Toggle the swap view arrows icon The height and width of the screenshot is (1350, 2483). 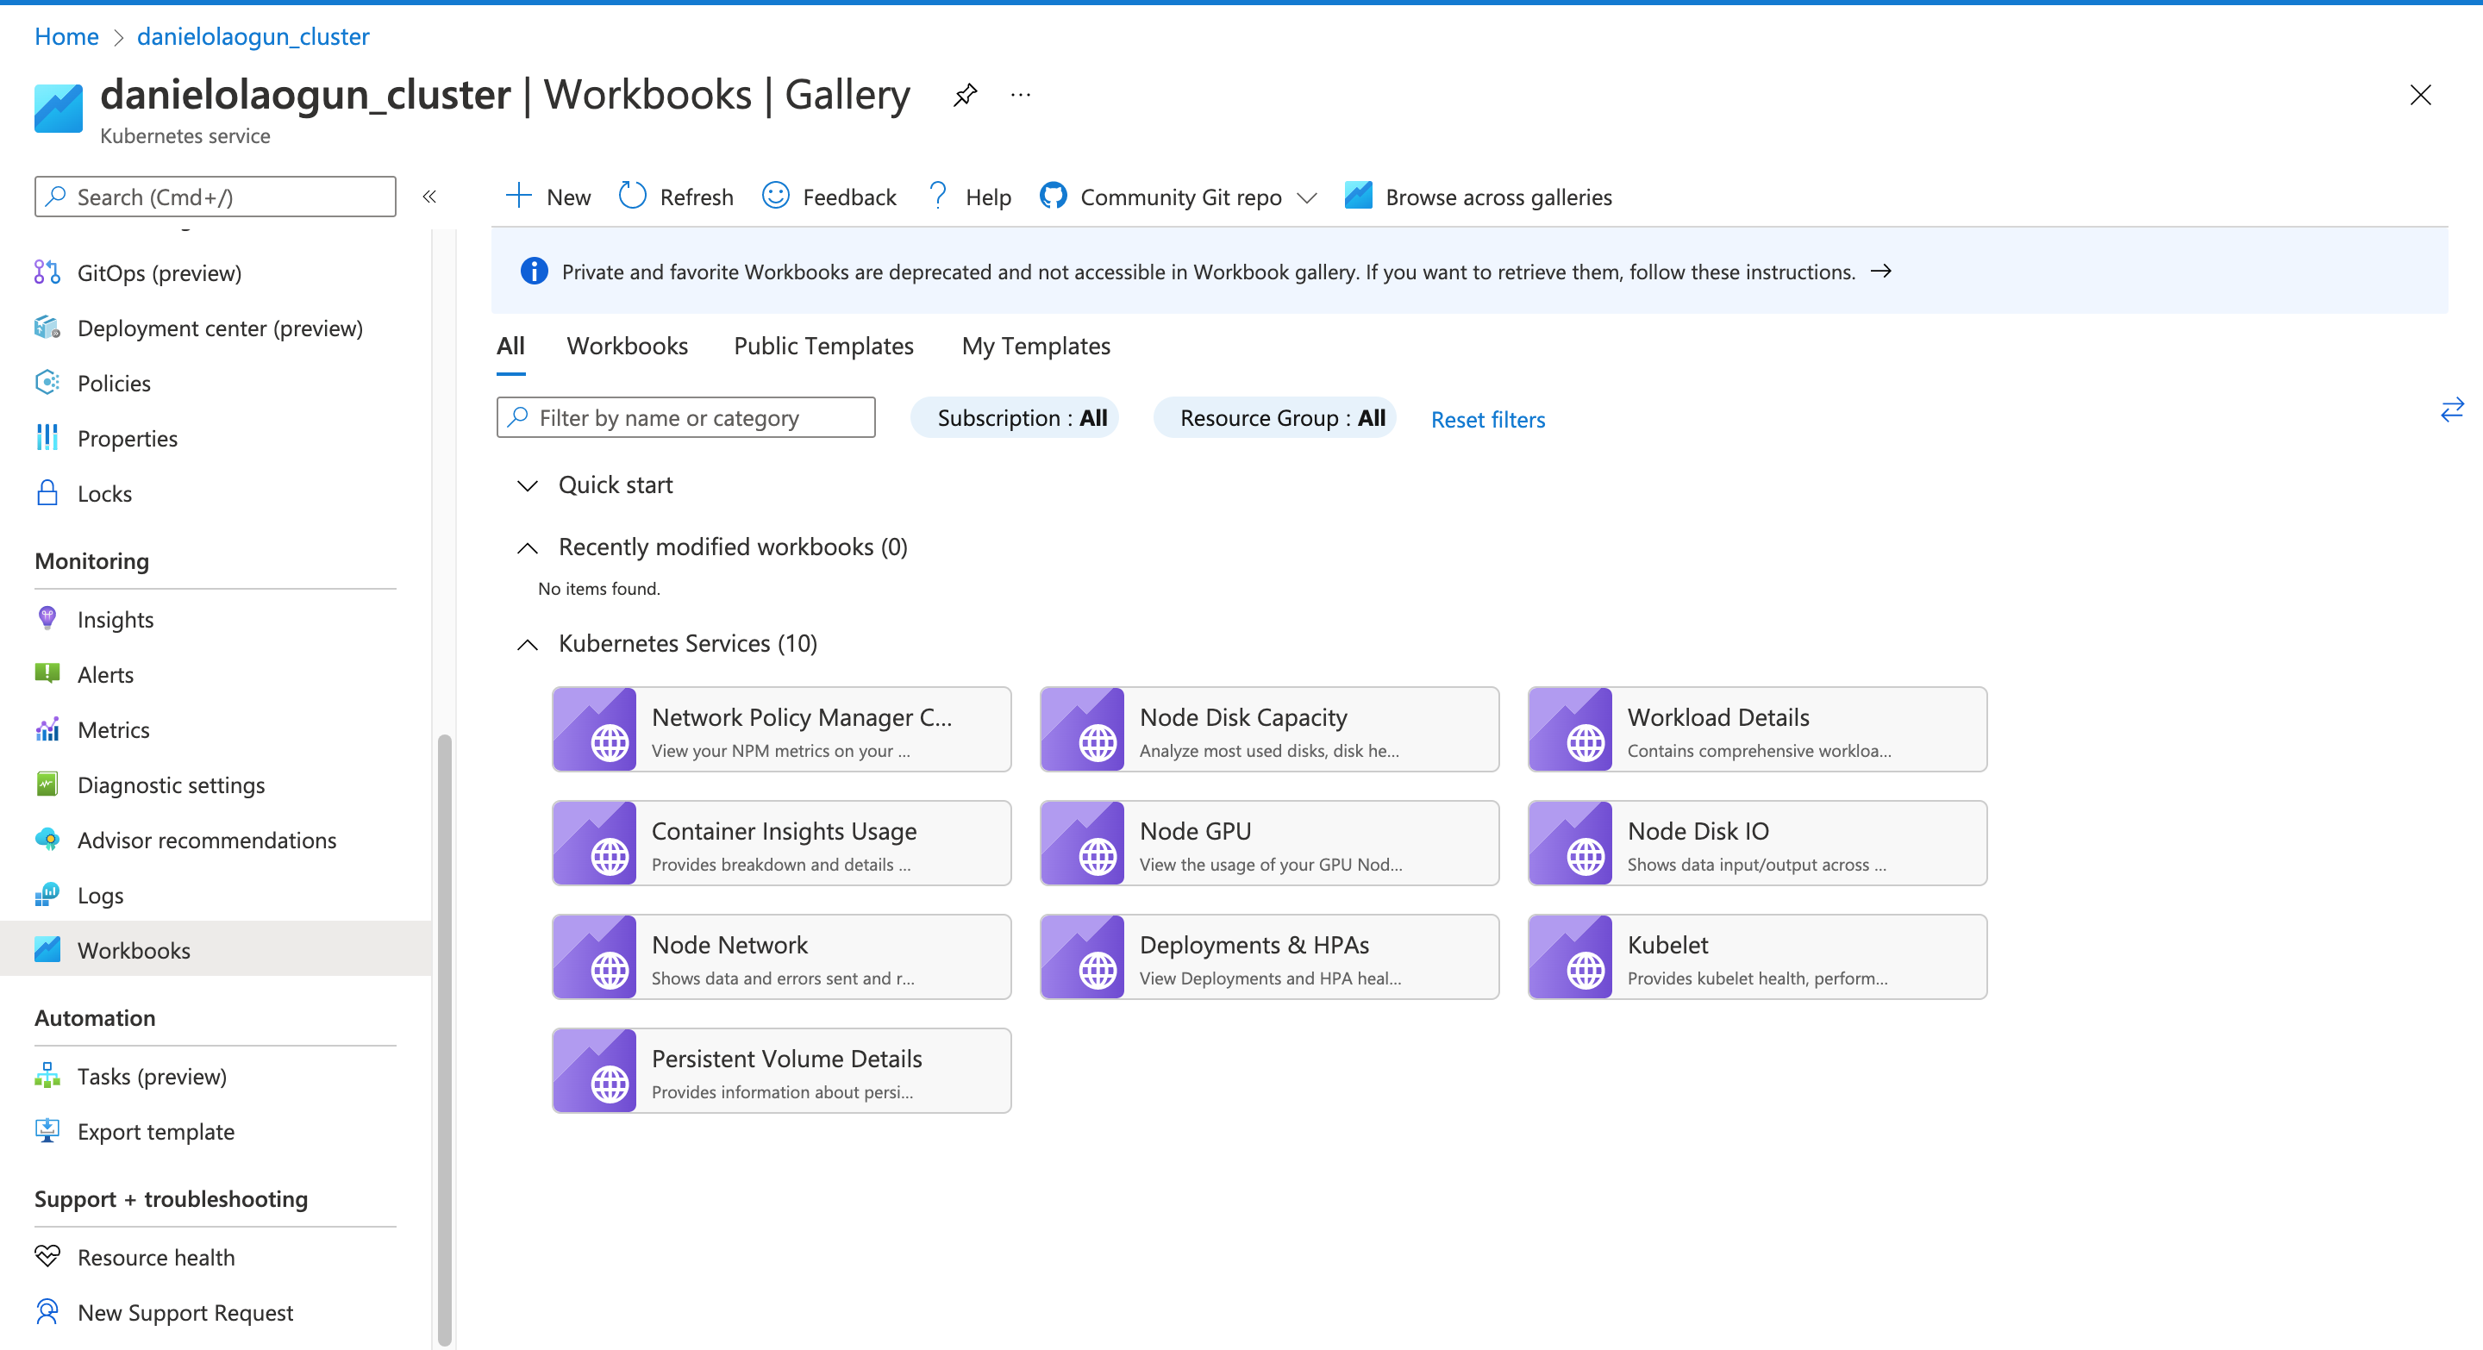[x=2452, y=410]
